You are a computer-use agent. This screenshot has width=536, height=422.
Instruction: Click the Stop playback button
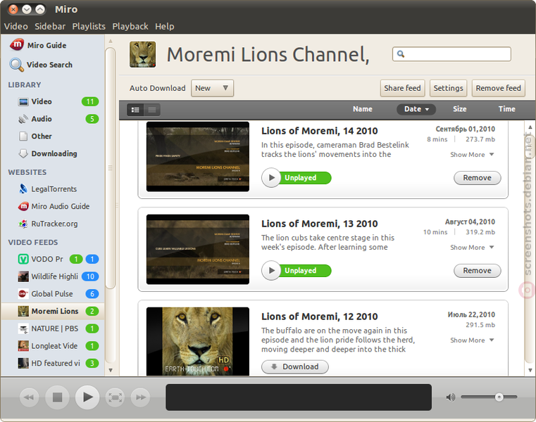tap(57, 397)
